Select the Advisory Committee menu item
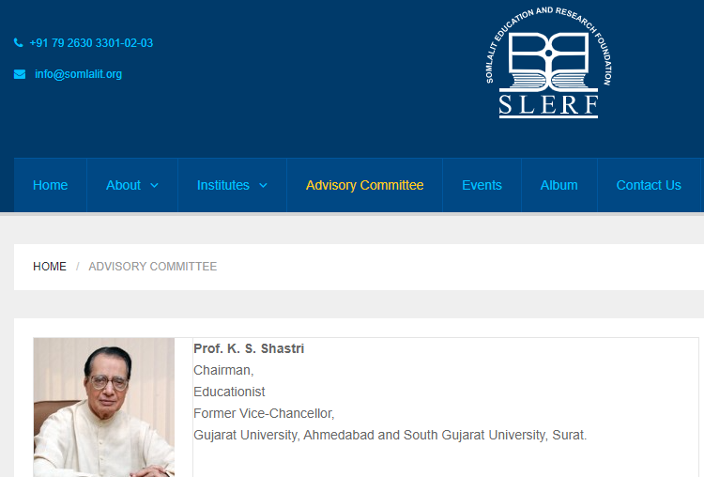The height and width of the screenshot is (477, 704). (x=364, y=185)
